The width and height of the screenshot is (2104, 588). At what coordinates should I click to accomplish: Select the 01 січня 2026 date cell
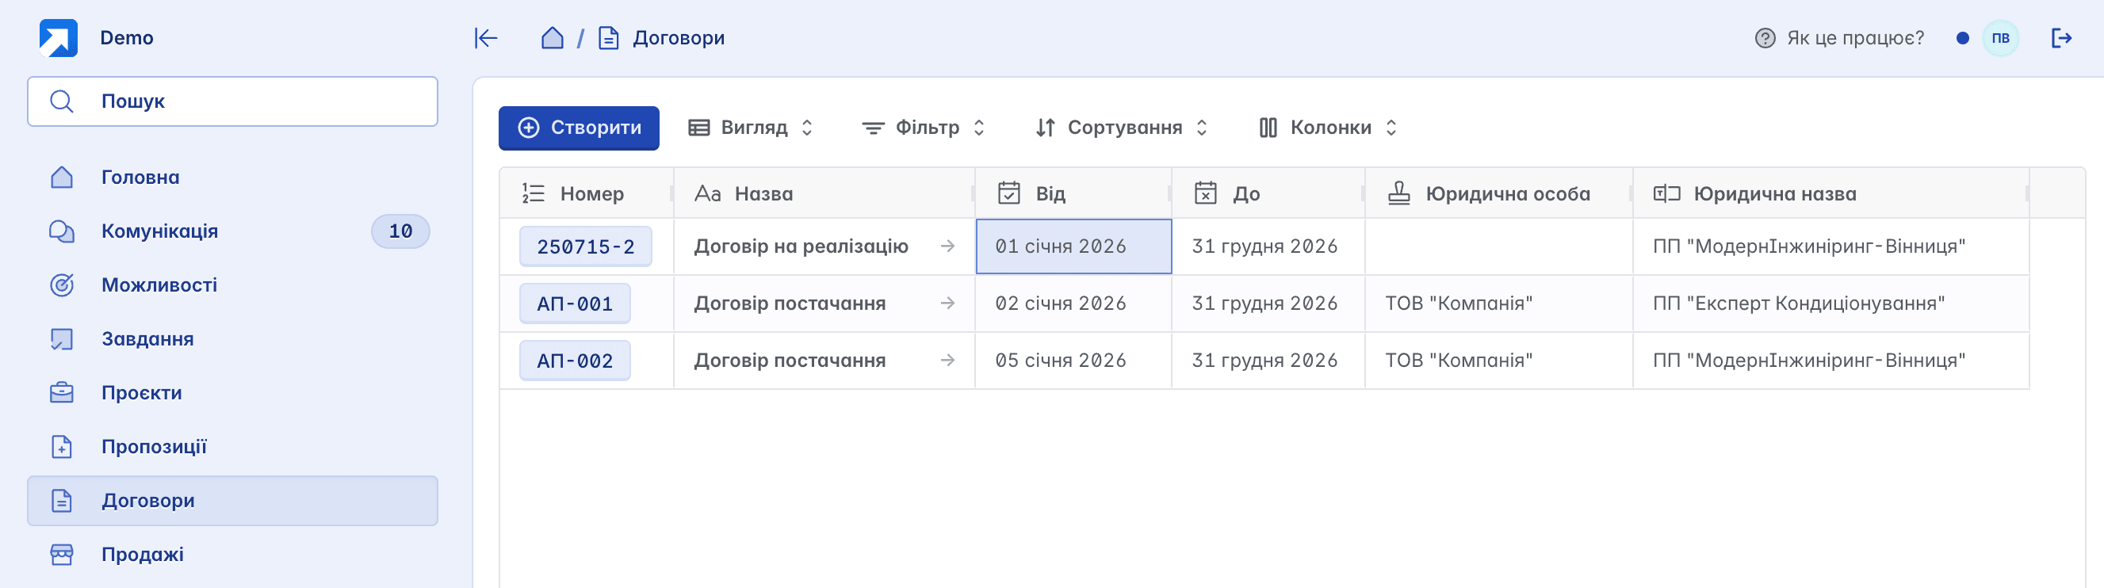(x=1074, y=246)
